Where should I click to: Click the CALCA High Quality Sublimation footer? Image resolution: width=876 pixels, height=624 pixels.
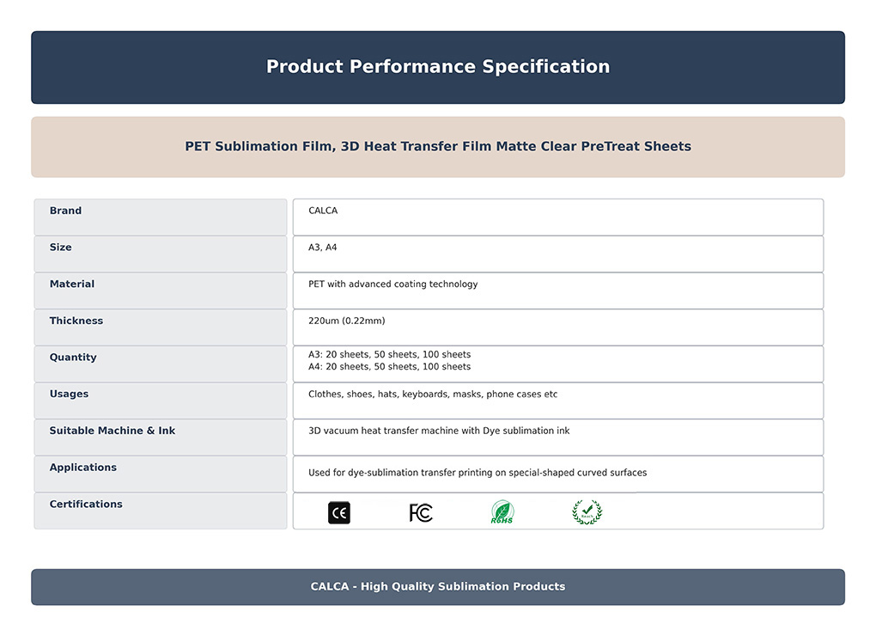point(438,587)
